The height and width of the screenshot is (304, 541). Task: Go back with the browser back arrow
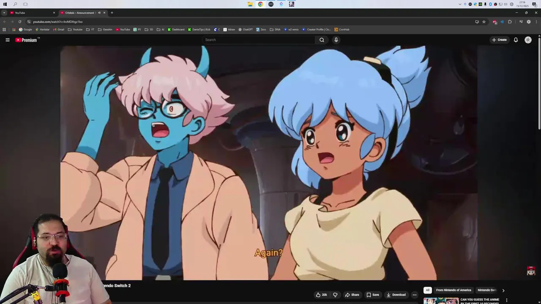[5, 22]
